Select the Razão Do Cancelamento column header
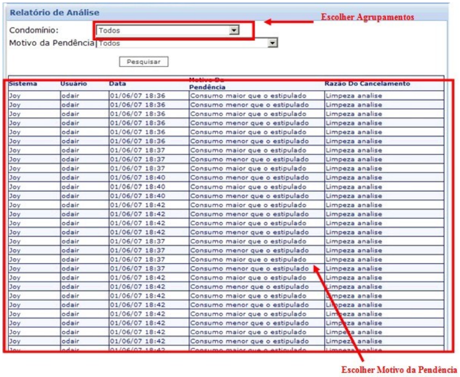 pyautogui.click(x=367, y=84)
